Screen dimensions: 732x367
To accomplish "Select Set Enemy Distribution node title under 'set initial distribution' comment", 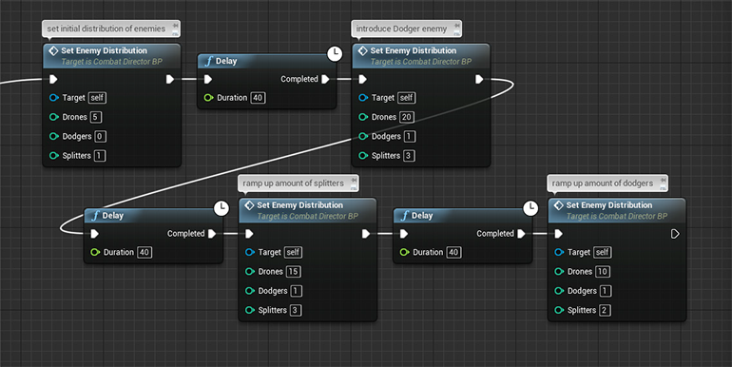I will (105, 50).
